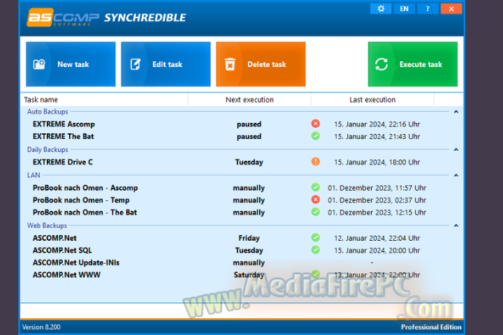
Task: Click the Web Backups group label
Action: [47, 225]
